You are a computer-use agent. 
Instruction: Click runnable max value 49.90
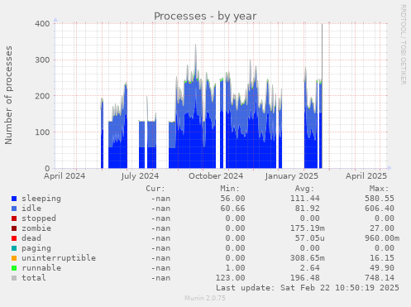(x=382, y=268)
